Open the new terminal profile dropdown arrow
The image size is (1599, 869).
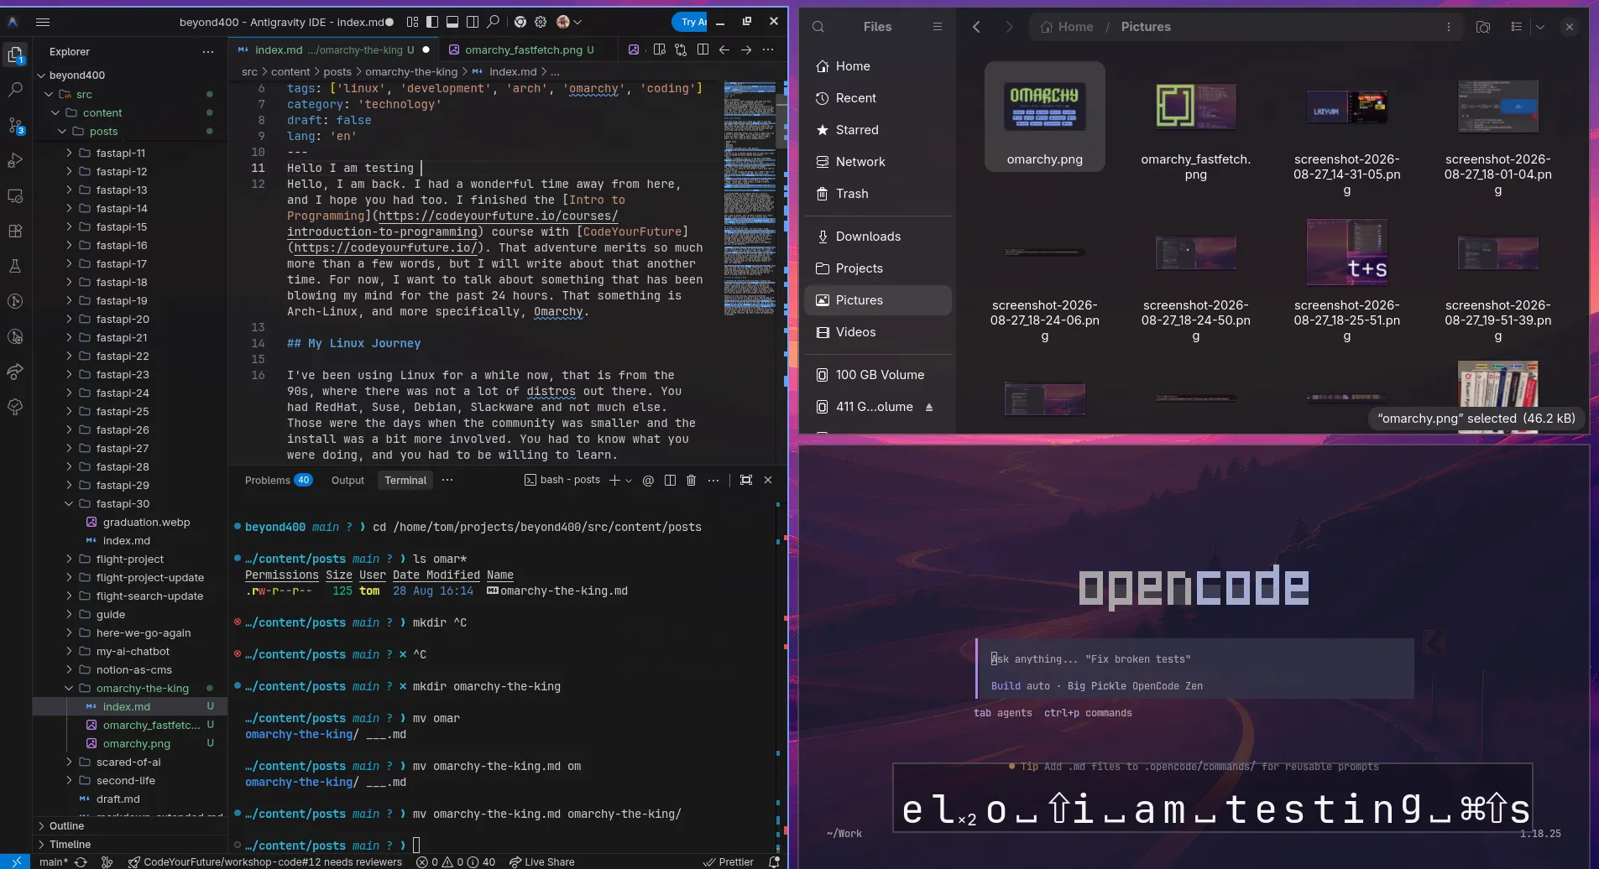click(629, 481)
